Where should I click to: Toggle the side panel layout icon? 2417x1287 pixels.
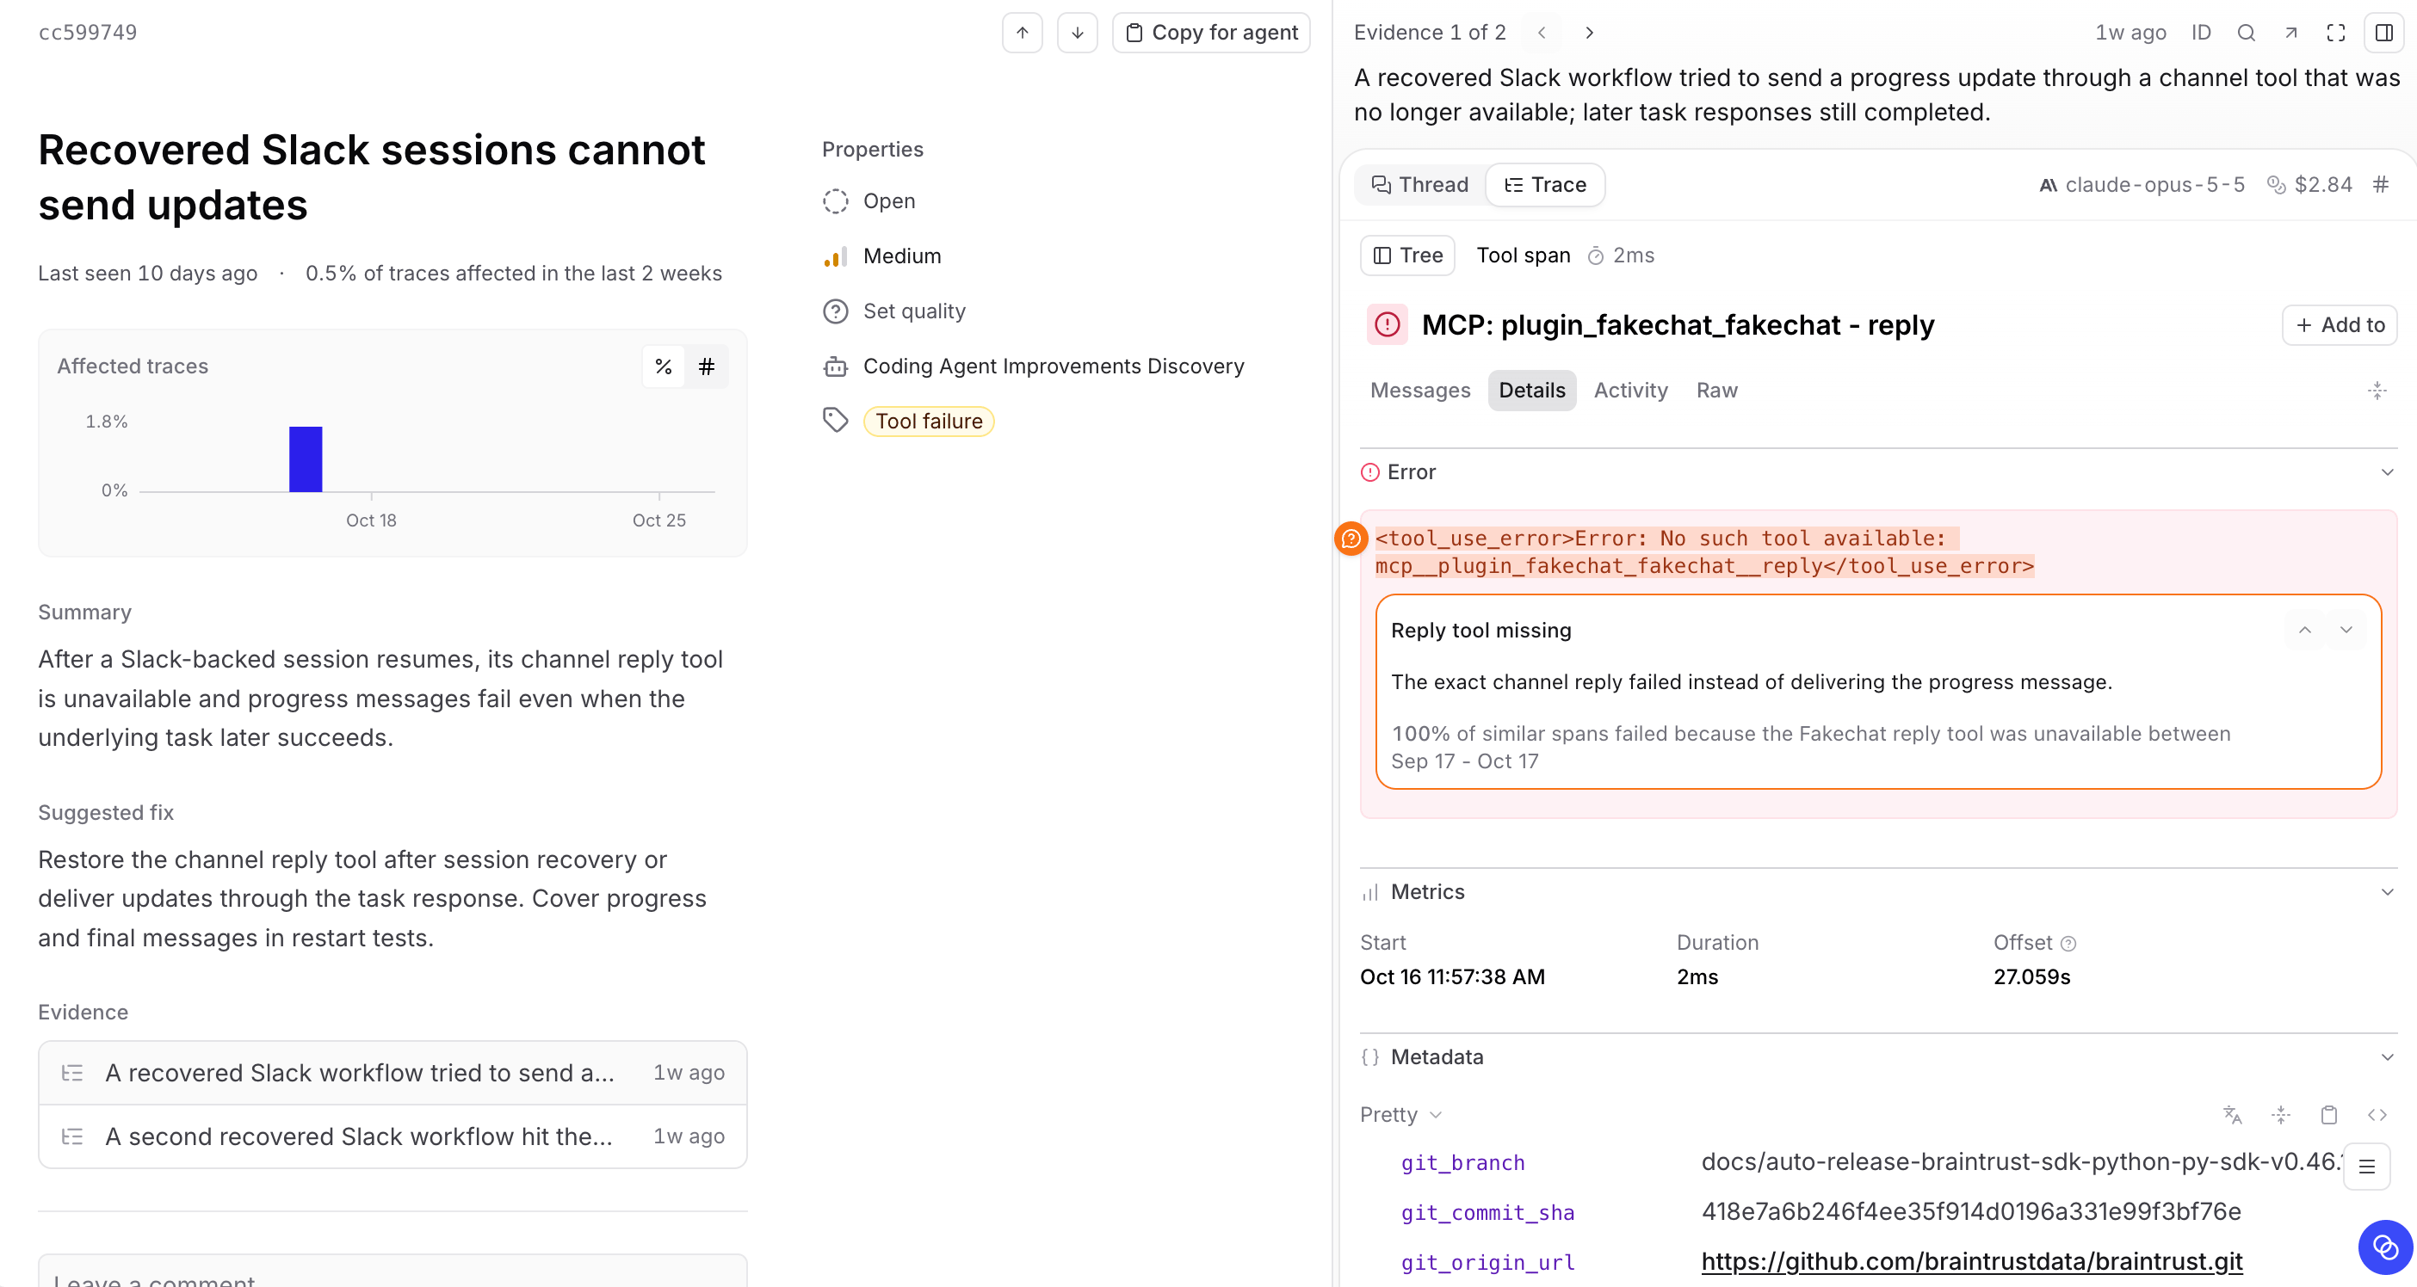click(2383, 33)
